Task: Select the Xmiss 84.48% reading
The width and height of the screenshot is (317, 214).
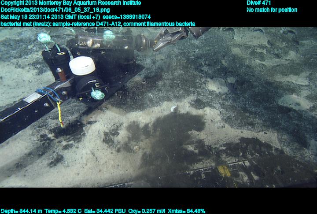Action: pyautogui.click(x=186, y=211)
